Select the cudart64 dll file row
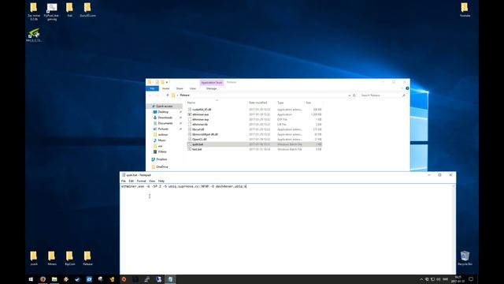This screenshot has height=284, width=504. tap(254, 110)
